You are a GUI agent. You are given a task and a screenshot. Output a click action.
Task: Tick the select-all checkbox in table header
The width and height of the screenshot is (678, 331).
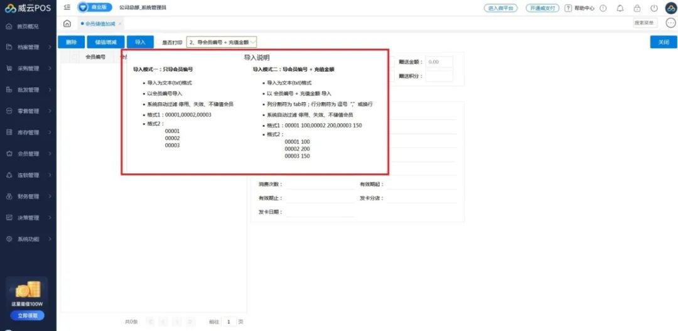click(x=75, y=57)
